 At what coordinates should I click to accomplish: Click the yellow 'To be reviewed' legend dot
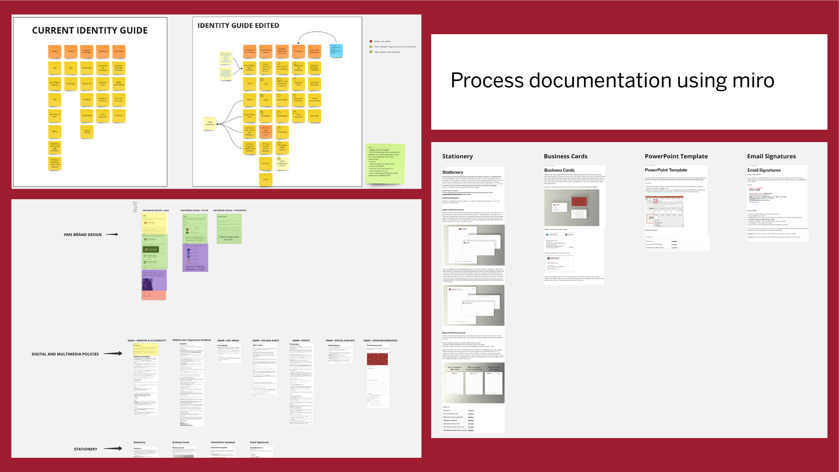371,47
